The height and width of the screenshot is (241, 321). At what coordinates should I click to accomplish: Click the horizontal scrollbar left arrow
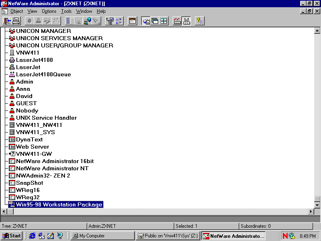pos(4,212)
